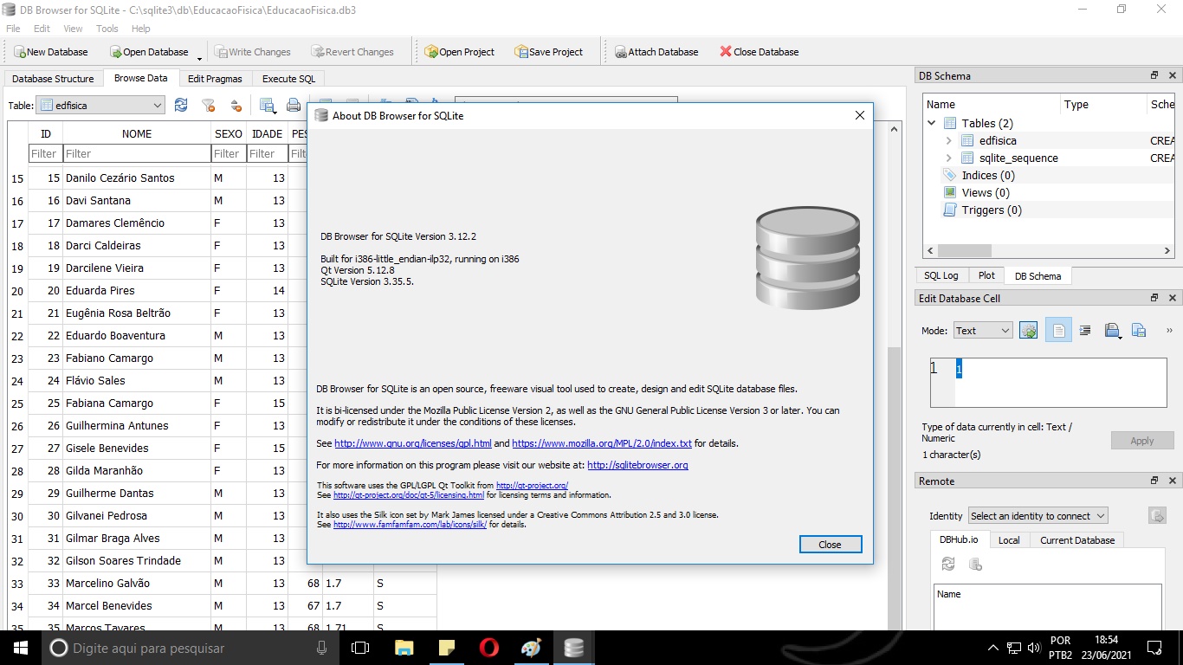1183x665 pixels.
Task: Click the NOME column filter field
Action: tap(136, 153)
